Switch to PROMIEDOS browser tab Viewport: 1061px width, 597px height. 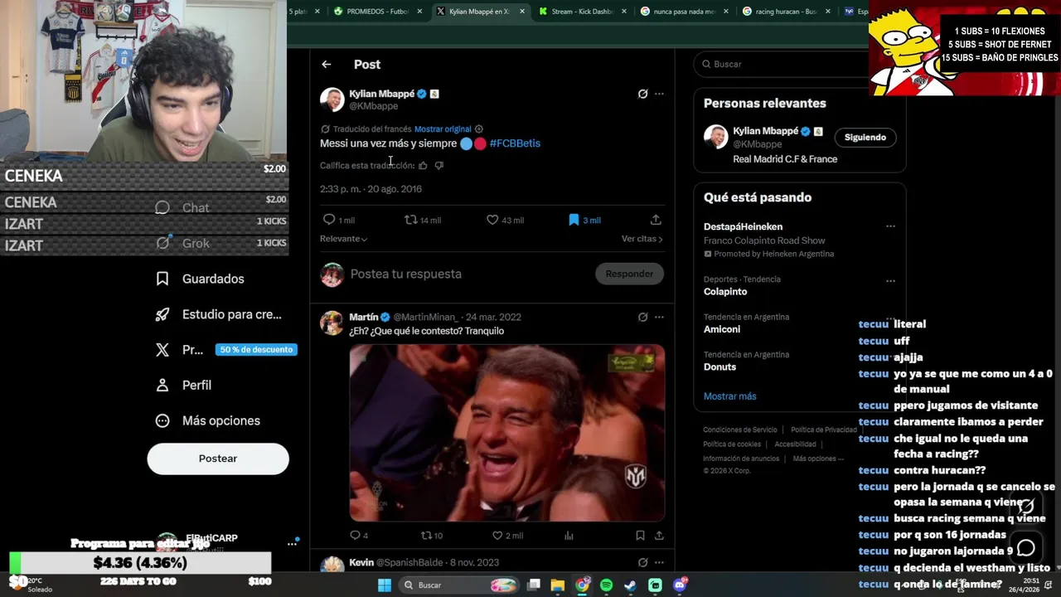coord(378,12)
